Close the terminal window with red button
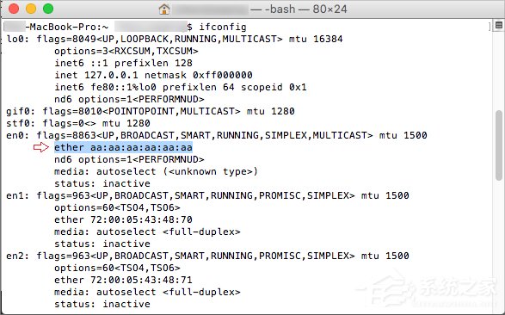Screen dimensions: 505x315 click(x=14, y=9)
